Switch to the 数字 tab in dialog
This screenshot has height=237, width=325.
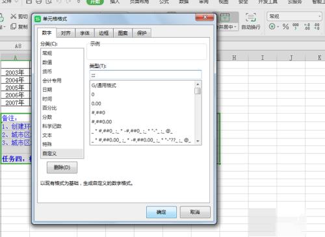47,33
